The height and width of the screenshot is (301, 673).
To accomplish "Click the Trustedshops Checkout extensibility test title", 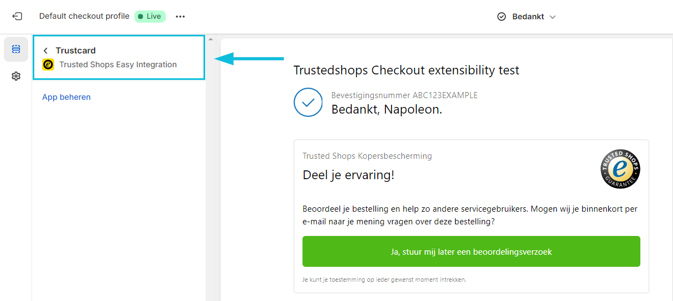I will click(406, 71).
